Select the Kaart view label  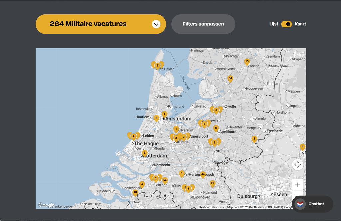[x=300, y=24]
